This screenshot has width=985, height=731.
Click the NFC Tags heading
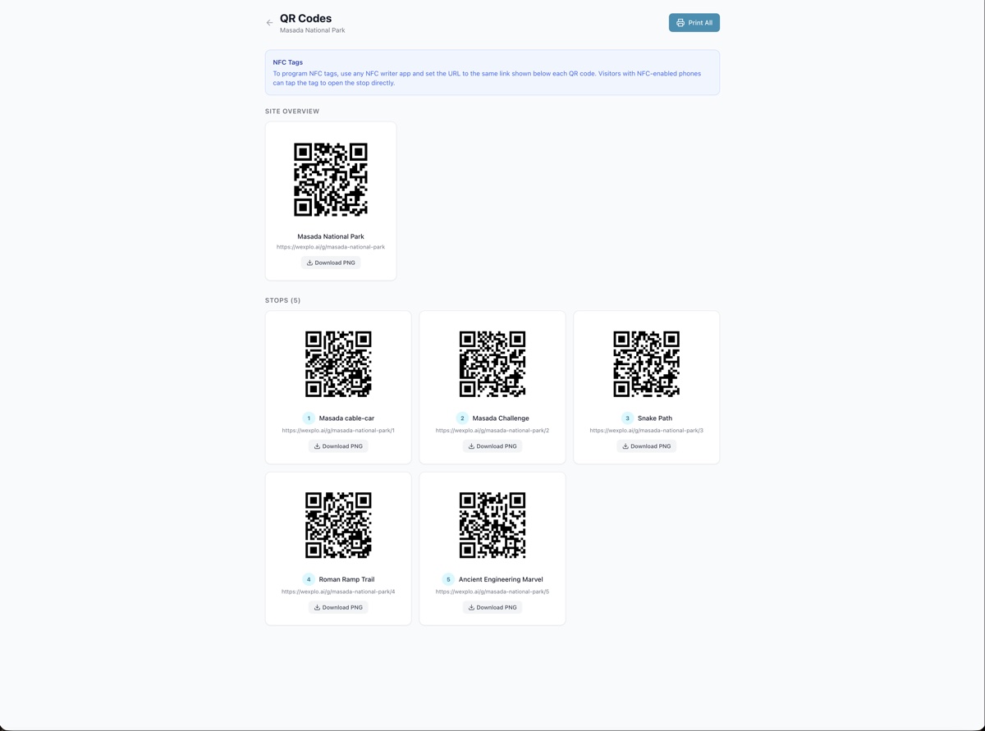288,62
